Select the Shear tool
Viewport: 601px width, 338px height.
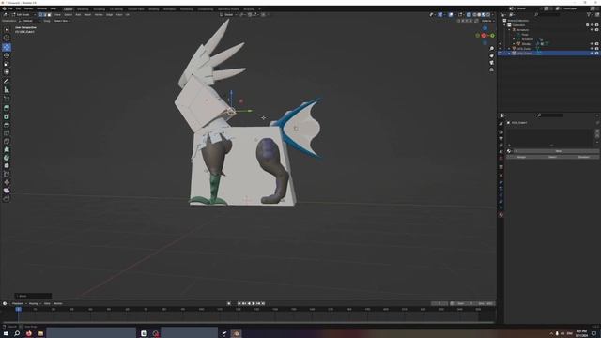click(x=7, y=191)
